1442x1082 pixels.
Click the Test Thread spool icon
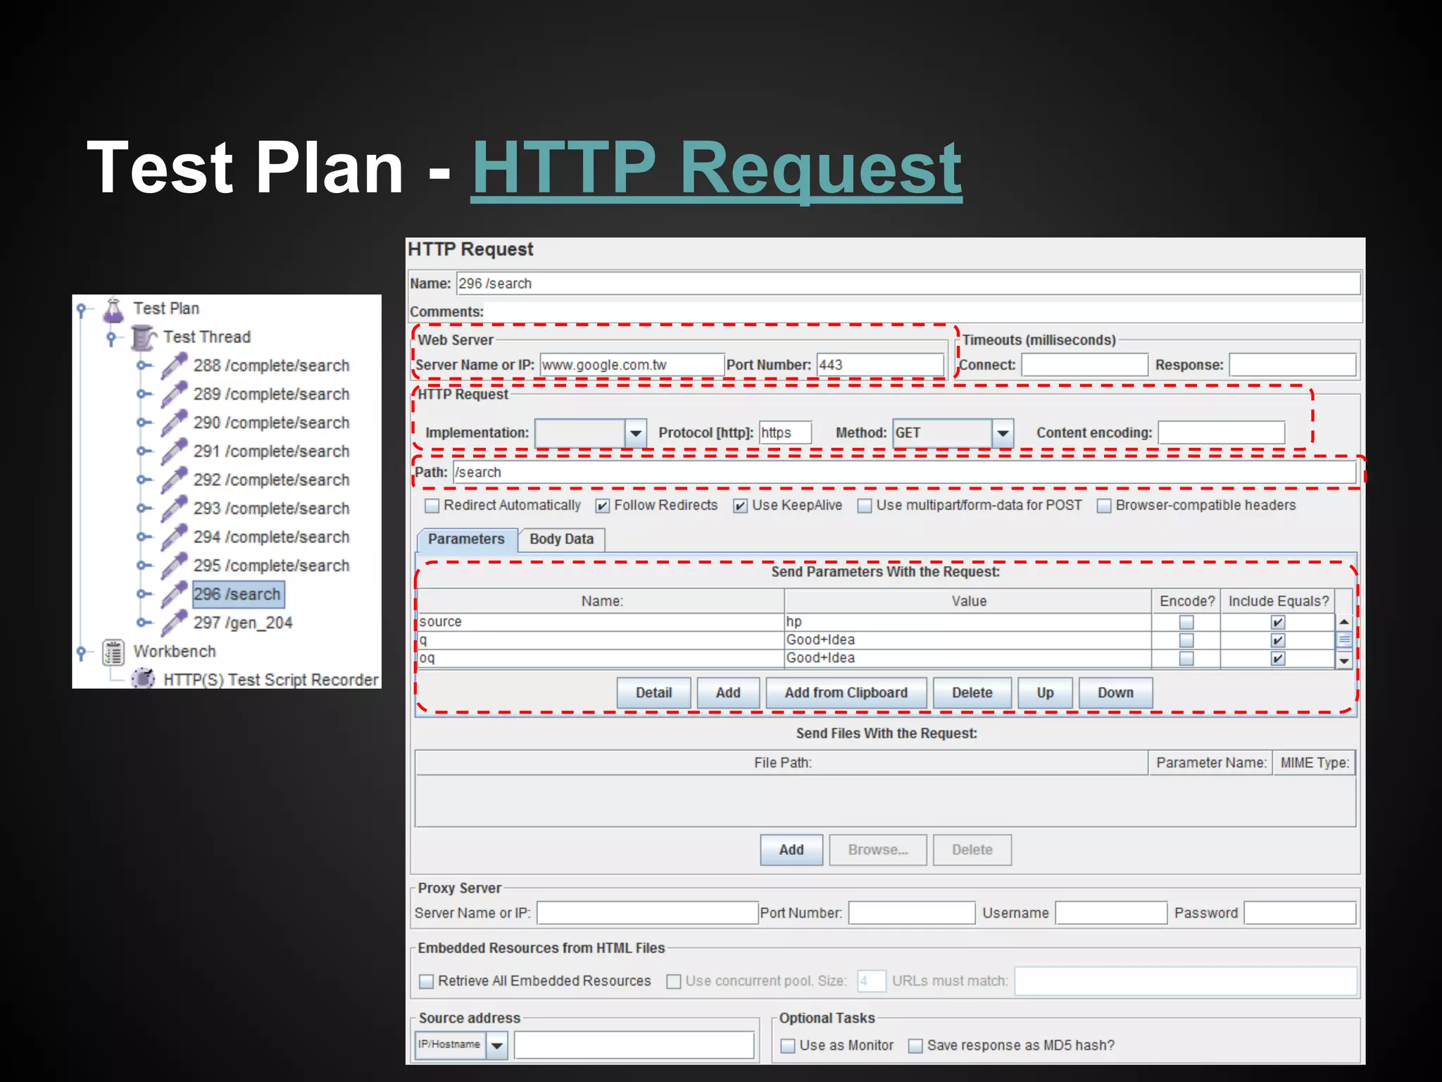click(144, 337)
